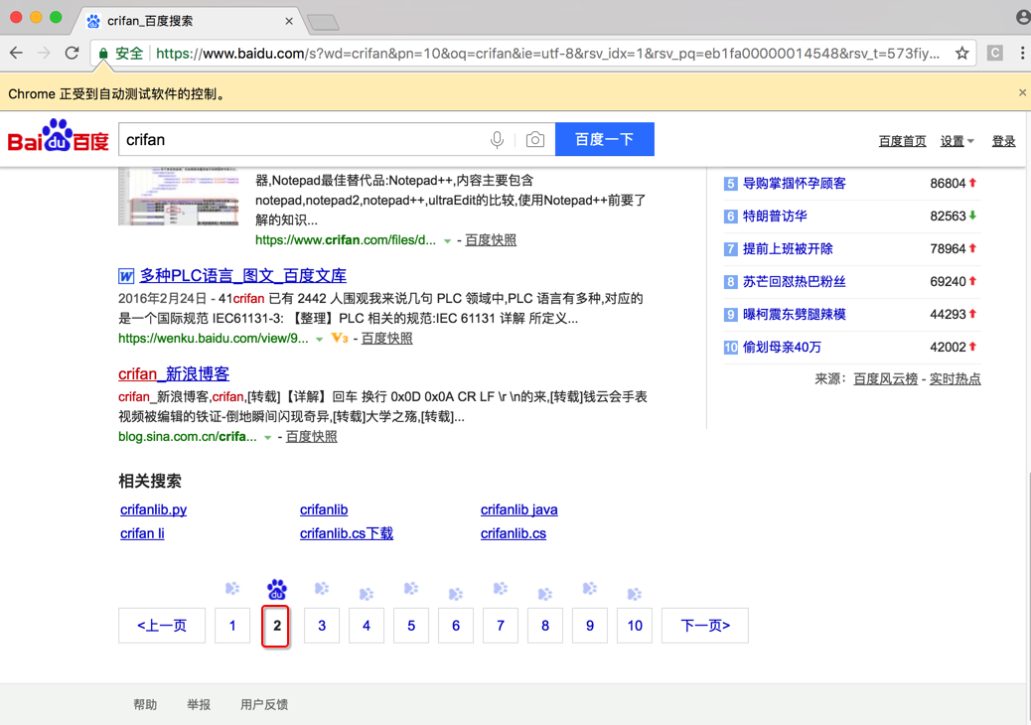1031x725 pixels.
Task: Open the 百度风云榜 source link
Action: tap(885, 378)
